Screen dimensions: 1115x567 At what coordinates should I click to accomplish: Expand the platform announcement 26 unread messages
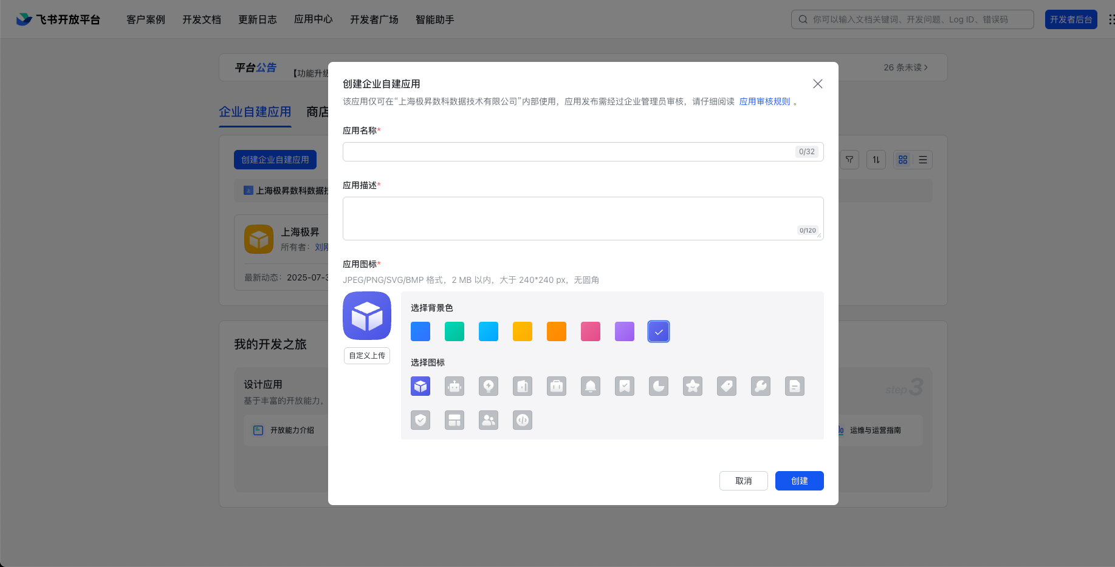pos(904,67)
